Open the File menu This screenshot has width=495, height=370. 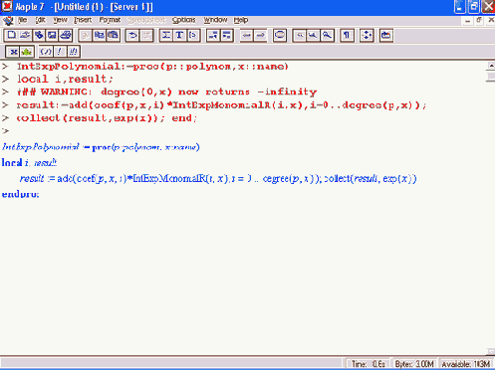tap(22, 20)
